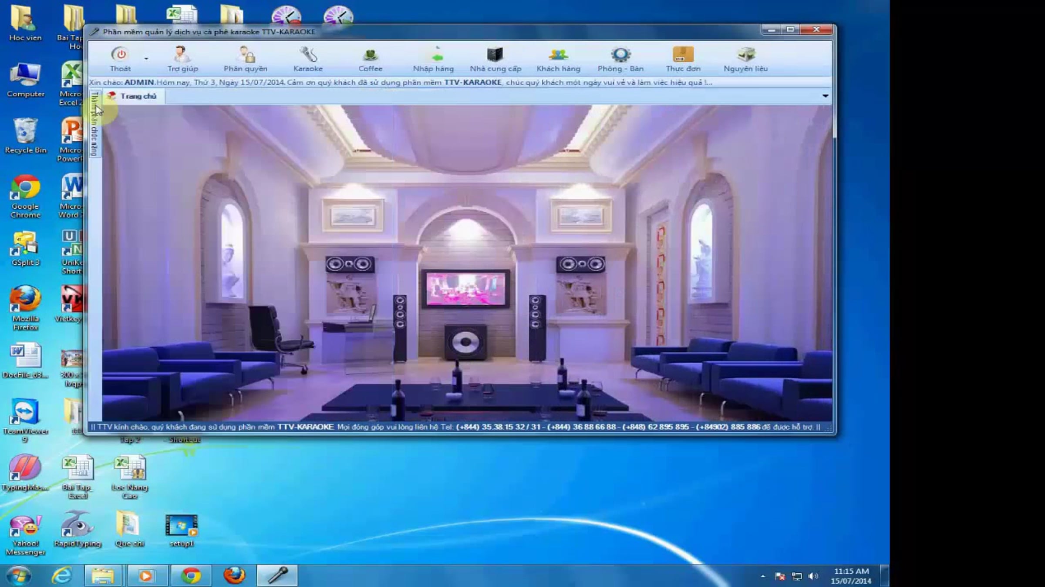Open Google Chrome from the taskbar
1045x587 pixels.
pos(191,576)
